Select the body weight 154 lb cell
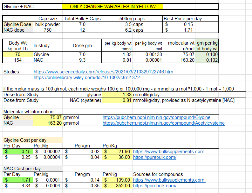The height and width of the screenshot is (193, 252). click(x=18, y=60)
